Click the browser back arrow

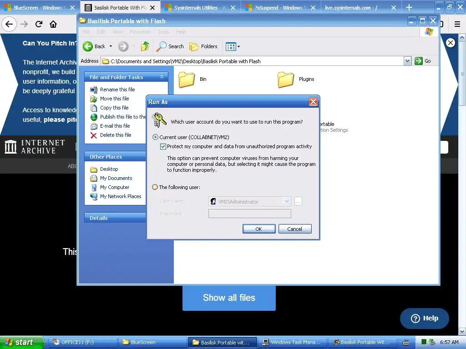(9, 24)
